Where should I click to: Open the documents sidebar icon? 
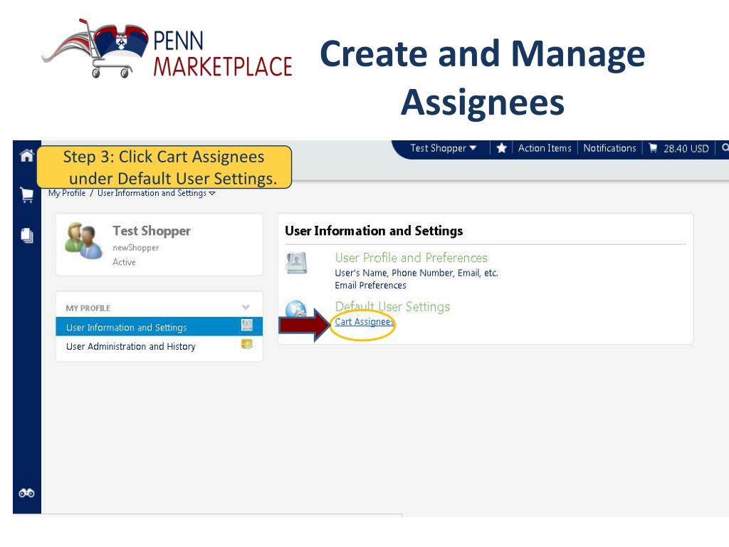[27, 235]
